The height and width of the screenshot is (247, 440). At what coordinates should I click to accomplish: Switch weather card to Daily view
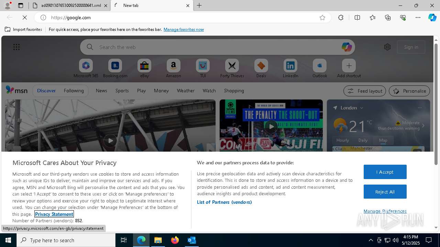click(x=363, y=140)
